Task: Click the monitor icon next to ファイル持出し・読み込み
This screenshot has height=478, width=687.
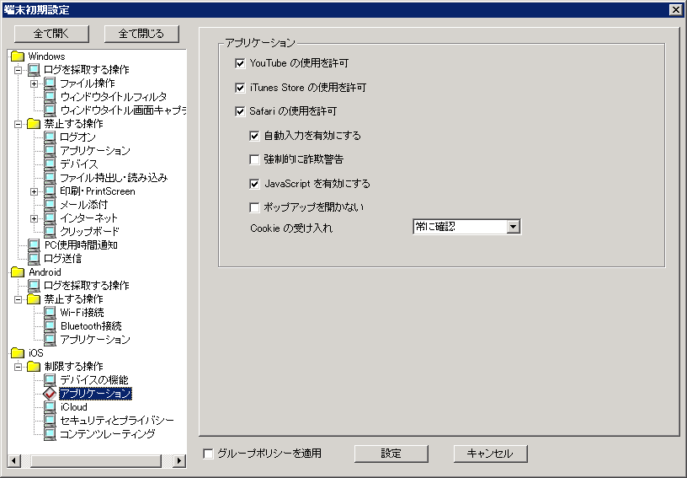Action: coord(50,178)
